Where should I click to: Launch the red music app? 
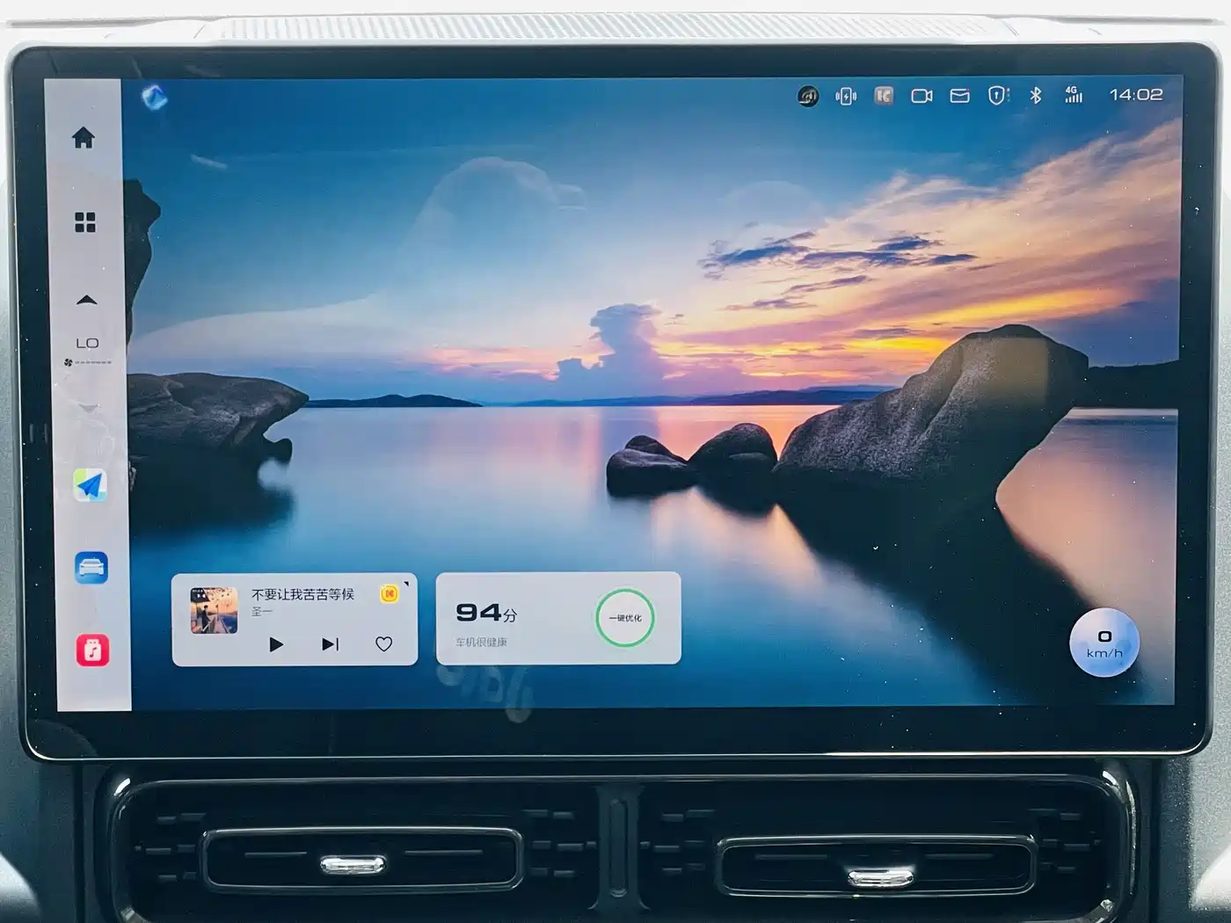tap(92, 650)
